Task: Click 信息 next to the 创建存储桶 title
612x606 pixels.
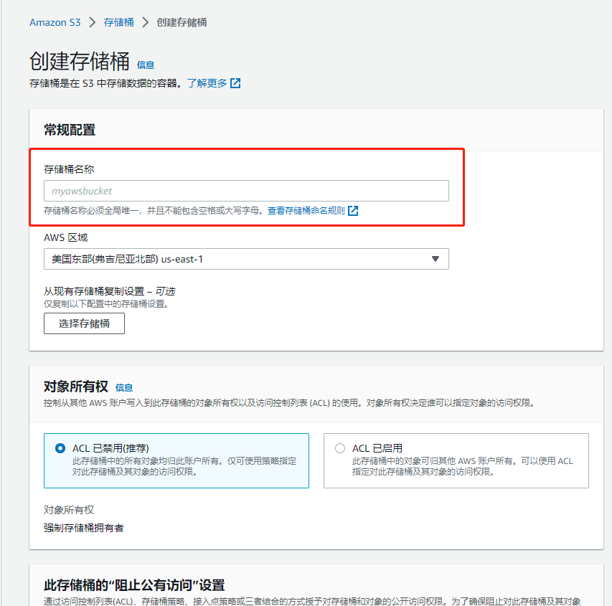Action: coord(146,65)
